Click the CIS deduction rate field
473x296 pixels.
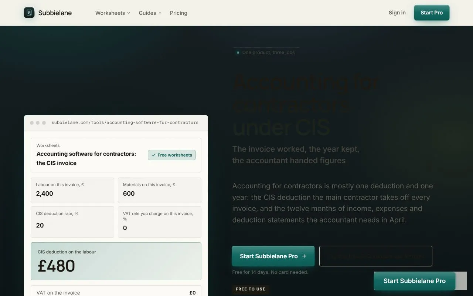[x=72, y=222]
